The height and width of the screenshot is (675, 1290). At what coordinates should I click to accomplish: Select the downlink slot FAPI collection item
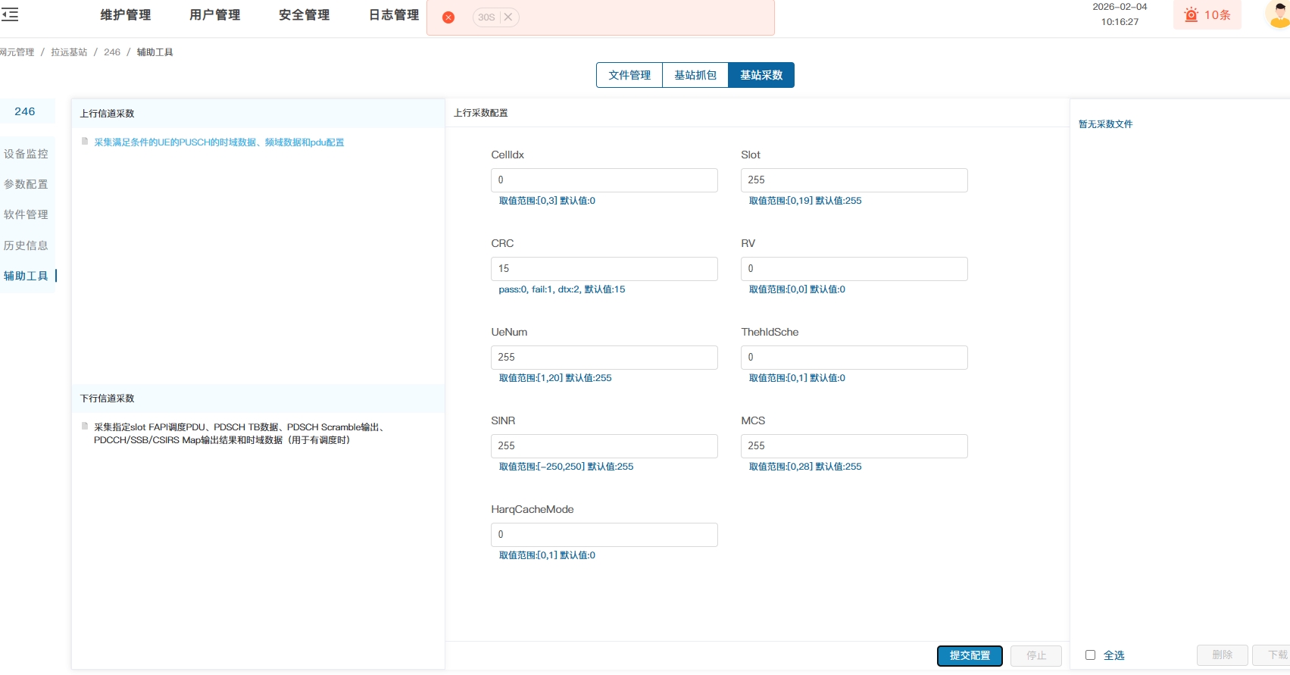point(239,433)
